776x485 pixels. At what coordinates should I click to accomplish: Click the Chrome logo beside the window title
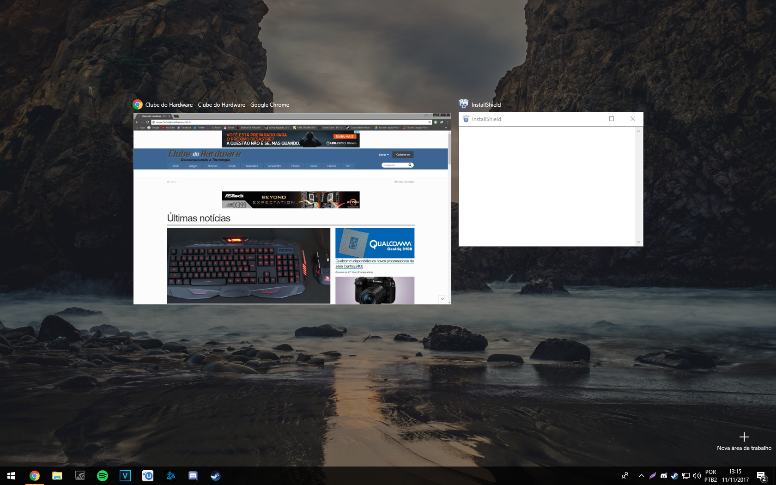tap(138, 104)
